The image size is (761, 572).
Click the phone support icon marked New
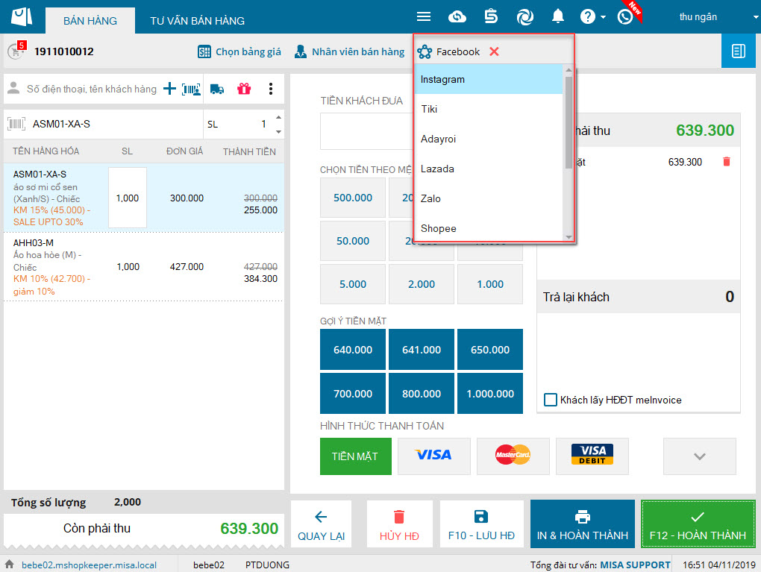(625, 17)
